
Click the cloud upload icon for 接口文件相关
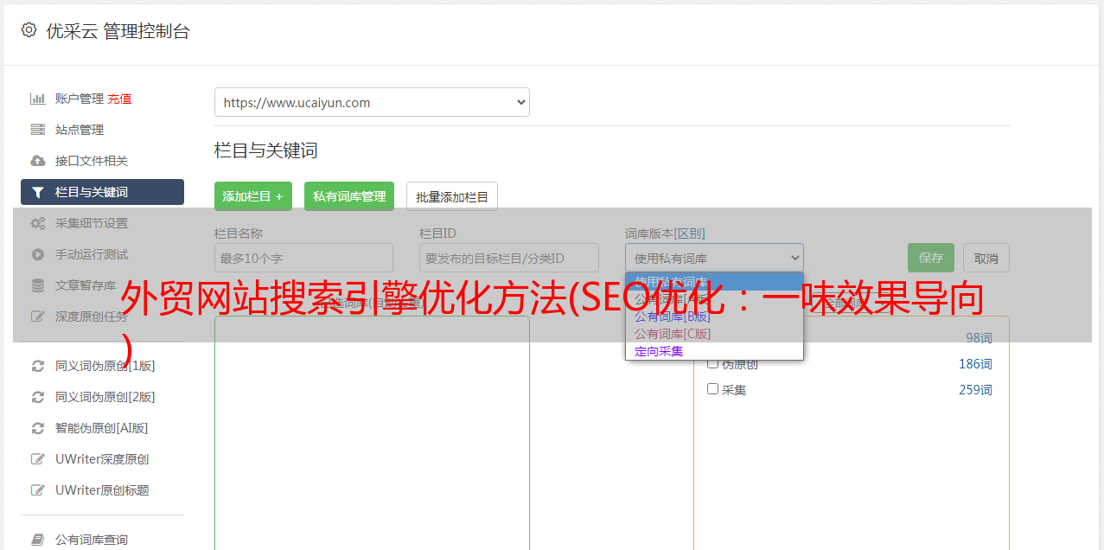37,161
